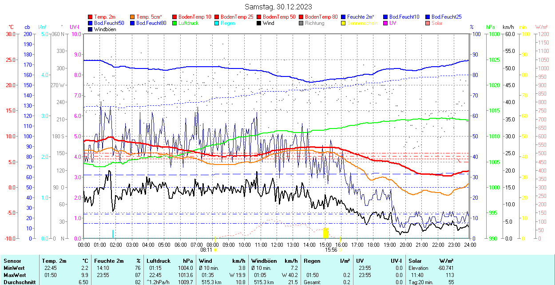The width and height of the screenshot is (555, 285).
Task: Click the chart title Samstag, 30.12.2023
Action: [278, 7]
